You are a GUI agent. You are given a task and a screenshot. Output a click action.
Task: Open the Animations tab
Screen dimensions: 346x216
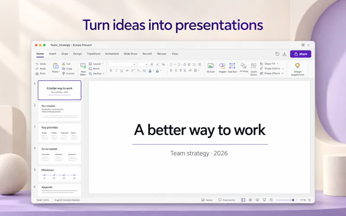(112, 54)
